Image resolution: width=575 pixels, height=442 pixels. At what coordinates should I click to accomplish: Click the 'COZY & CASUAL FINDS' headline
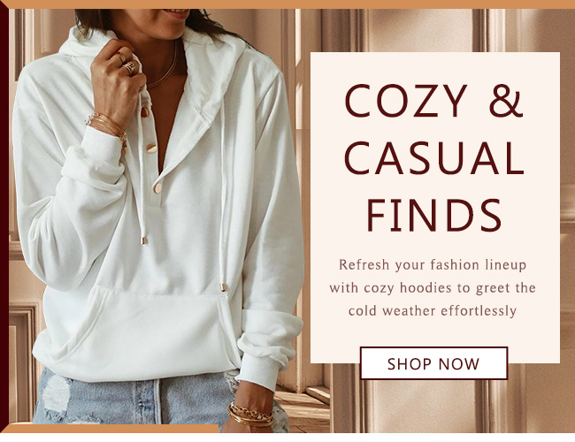tap(434, 158)
